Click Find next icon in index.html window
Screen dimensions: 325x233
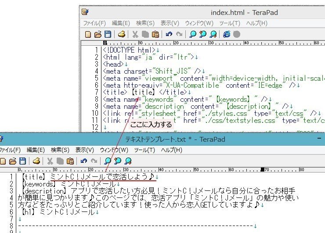[213, 34]
